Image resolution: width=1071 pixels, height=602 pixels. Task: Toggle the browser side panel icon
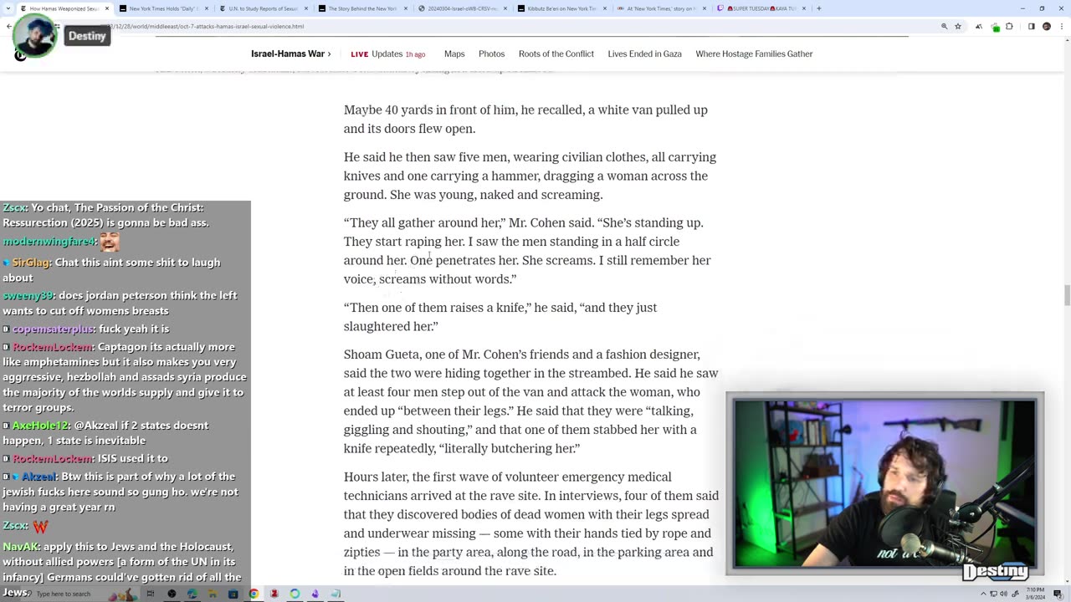pos(1031,27)
